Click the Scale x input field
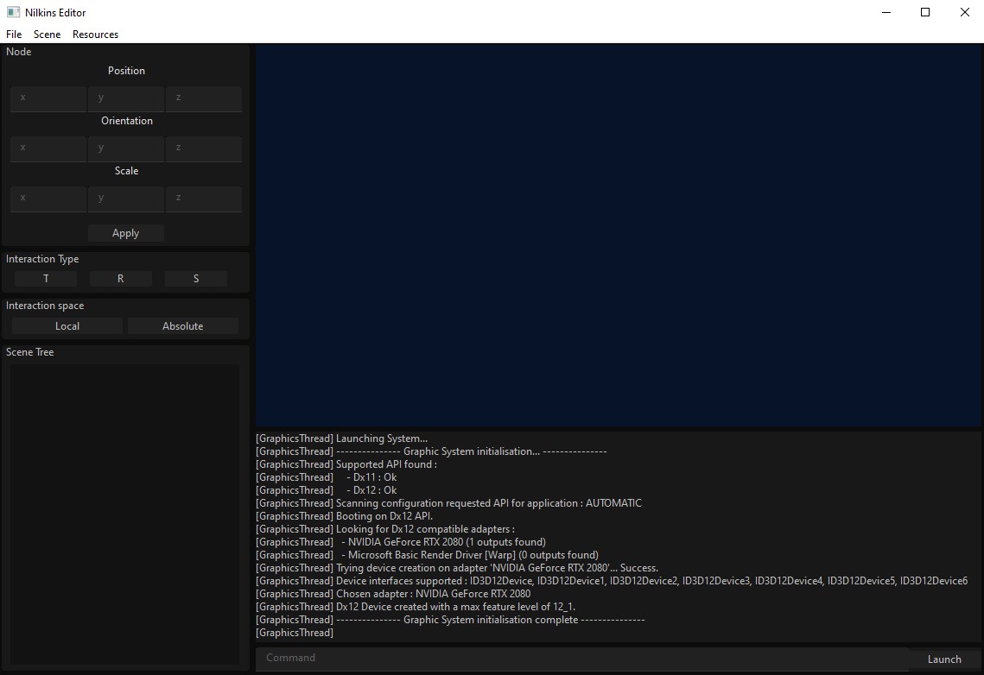984x675 pixels. click(48, 199)
